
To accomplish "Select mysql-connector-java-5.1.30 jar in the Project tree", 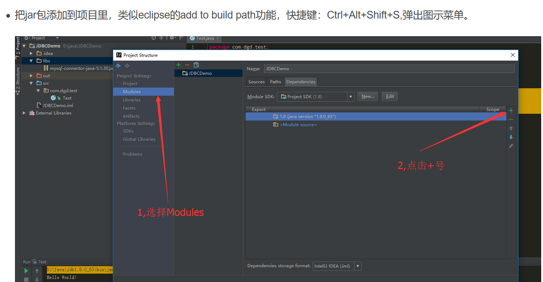I will [x=78, y=68].
